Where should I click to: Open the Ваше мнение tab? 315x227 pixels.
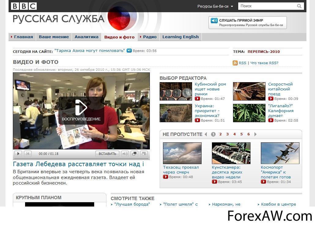(54, 37)
